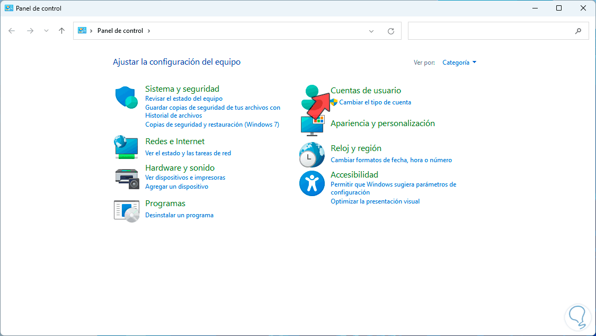Click the Panel de control title bar icon
Image resolution: width=596 pixels, height=336 pixels.
tap(9, 8)
